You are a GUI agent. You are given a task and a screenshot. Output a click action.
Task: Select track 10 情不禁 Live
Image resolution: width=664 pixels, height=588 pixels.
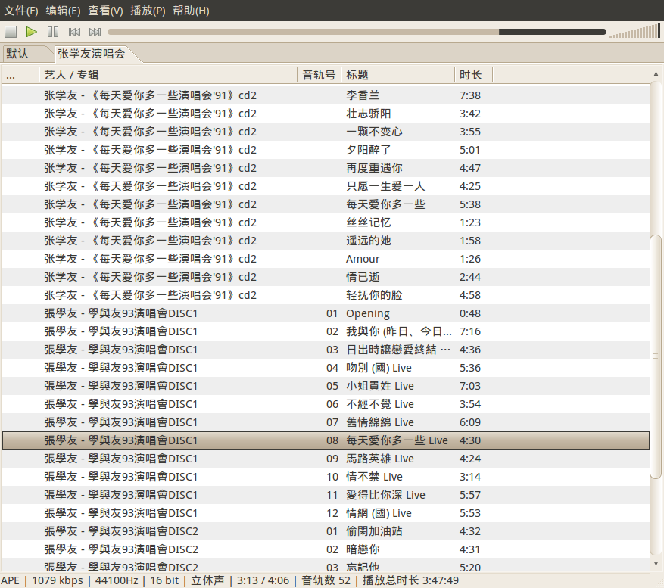326,477
